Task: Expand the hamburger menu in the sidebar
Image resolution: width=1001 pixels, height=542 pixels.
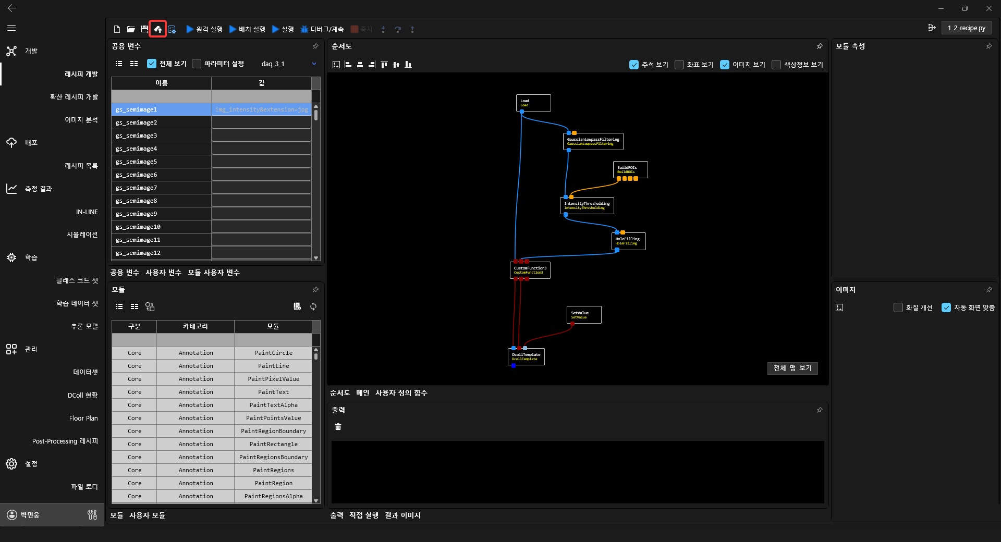Action: [x=11, y=28]
